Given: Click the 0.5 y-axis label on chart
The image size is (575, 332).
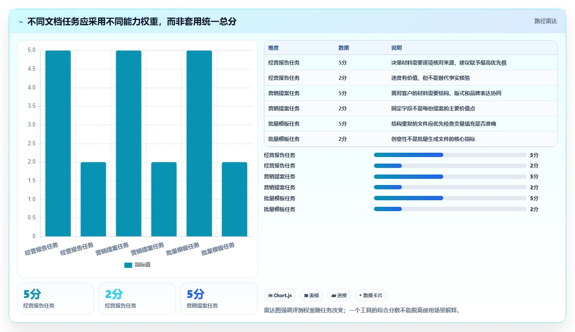Looking at the screenshot, I should pos(31,218).
